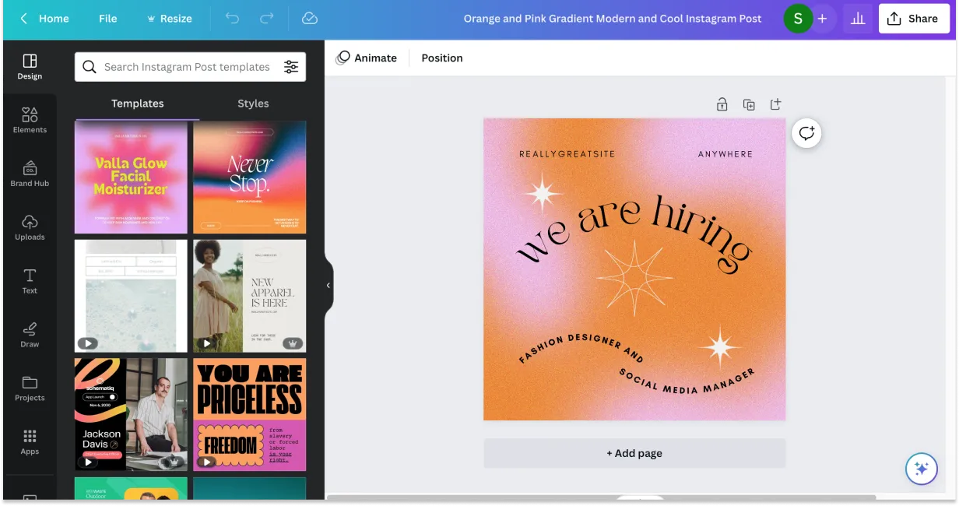The width and height of the screenshot is (959, 506).
Task: Select the Text tool in sidebar
Action: (30, 281)
